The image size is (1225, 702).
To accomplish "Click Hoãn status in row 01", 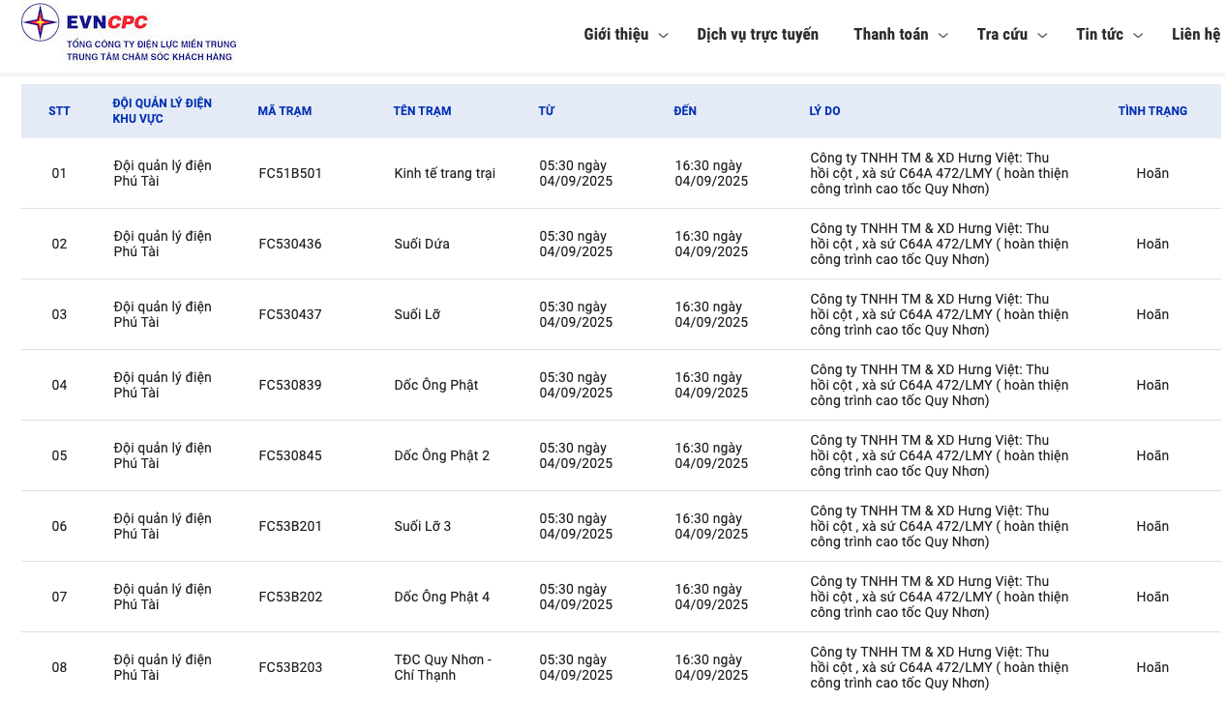I will point(1152,173).
